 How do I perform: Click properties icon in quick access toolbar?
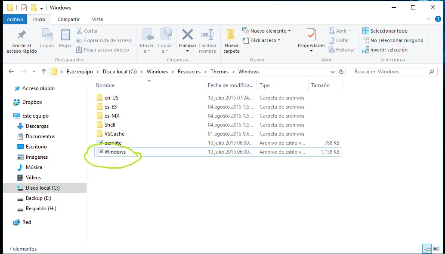pos(24,8)
